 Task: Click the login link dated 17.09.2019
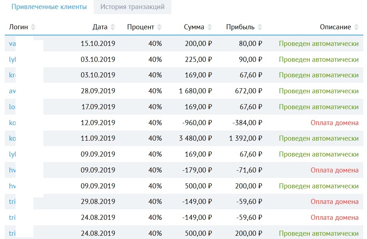(12, 107)
